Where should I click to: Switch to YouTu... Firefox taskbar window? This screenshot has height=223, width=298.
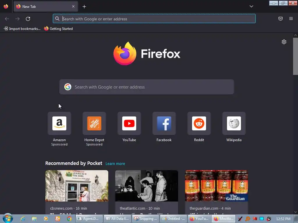200,219
